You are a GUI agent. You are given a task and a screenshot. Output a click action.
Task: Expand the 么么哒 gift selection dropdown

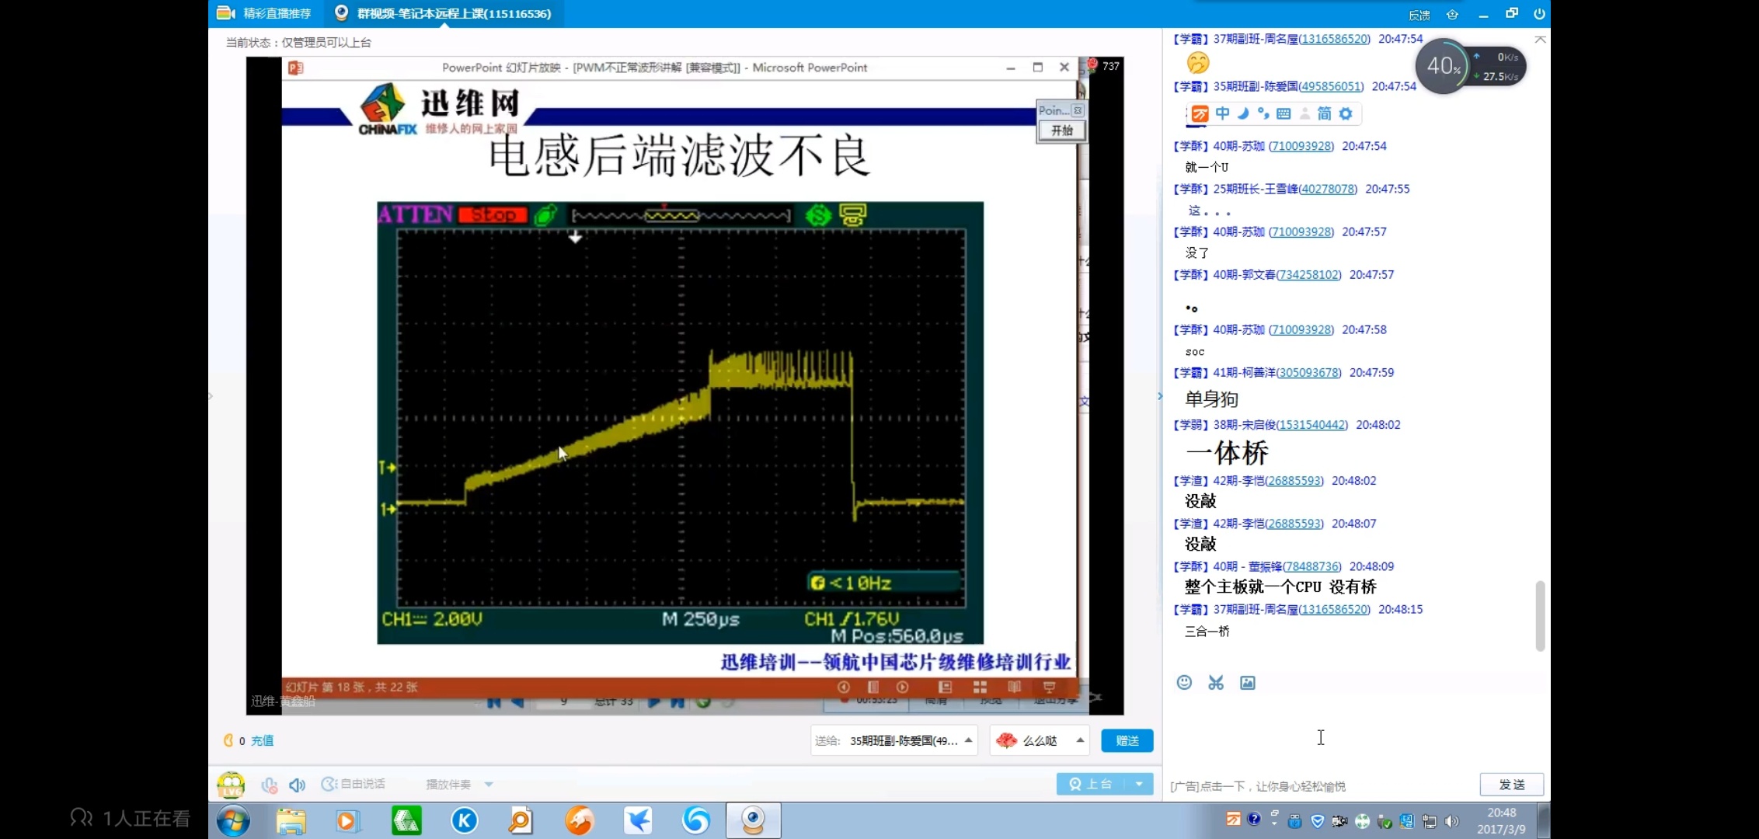(1080, 740)
